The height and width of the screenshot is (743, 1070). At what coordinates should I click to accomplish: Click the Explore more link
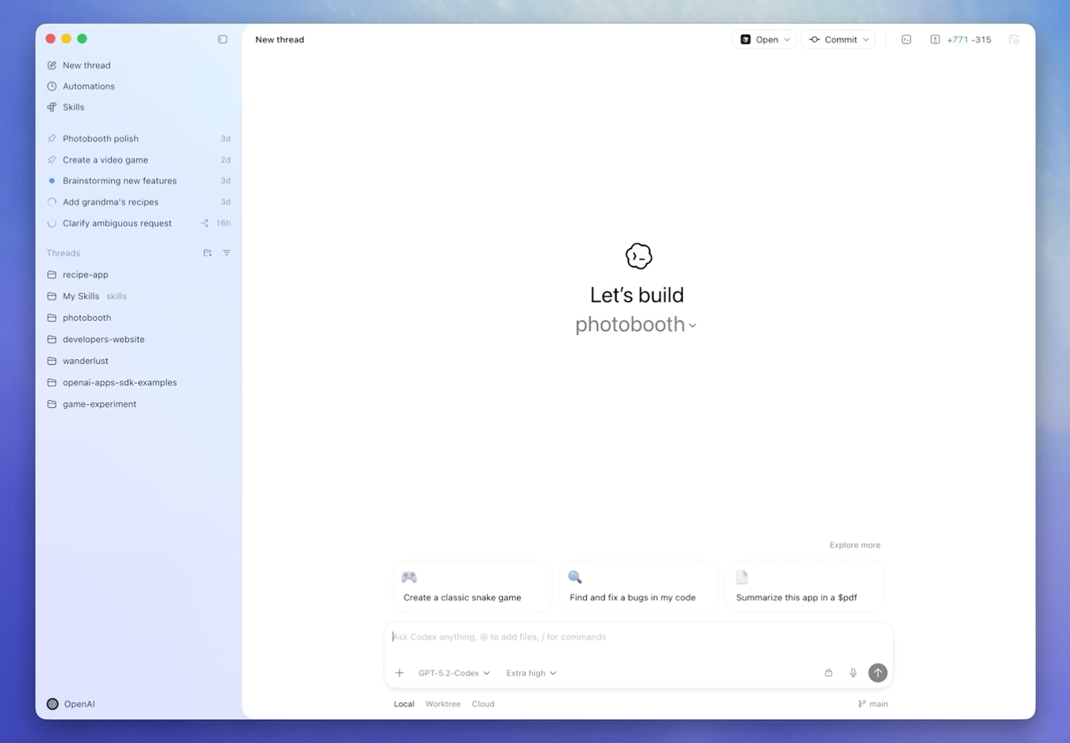[x=854, y=545]
